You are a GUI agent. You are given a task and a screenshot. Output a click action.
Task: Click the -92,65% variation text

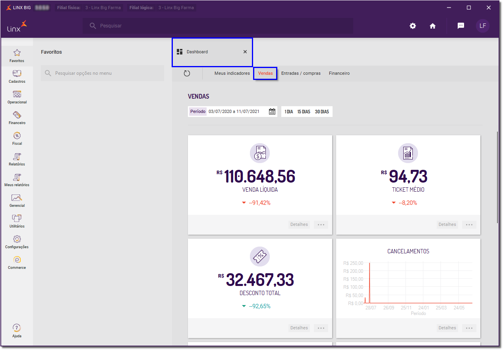(x=260, y=306)
